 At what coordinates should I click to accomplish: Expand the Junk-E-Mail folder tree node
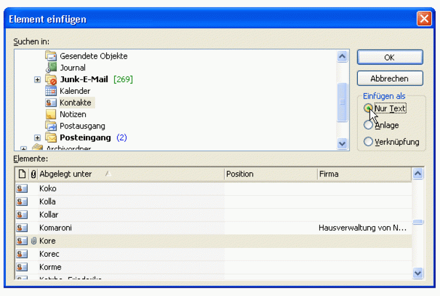[x=38, y=80]
